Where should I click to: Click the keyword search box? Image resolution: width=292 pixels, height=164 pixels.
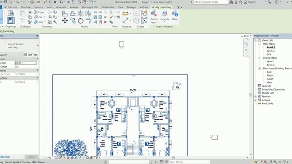tap(211, 2)
